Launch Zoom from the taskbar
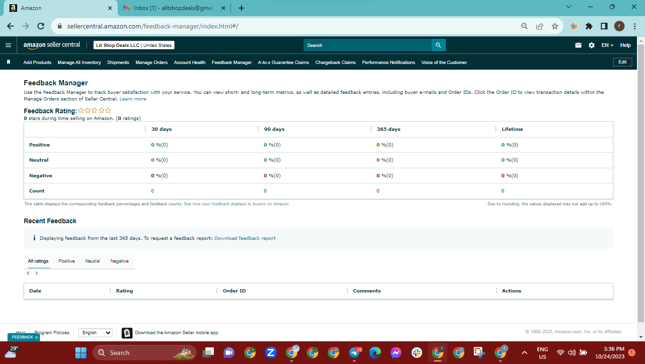This screenshot has width=645, height=364. pos(271,353)
